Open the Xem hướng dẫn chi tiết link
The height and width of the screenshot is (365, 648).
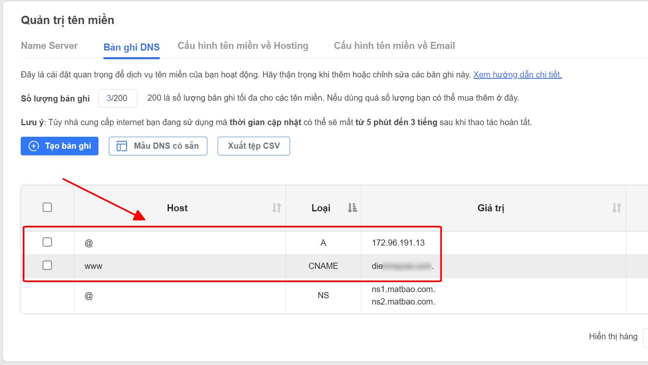517,75
